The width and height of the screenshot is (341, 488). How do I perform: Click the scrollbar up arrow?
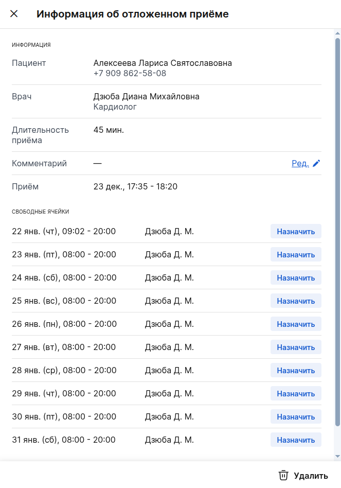[338, 33]
